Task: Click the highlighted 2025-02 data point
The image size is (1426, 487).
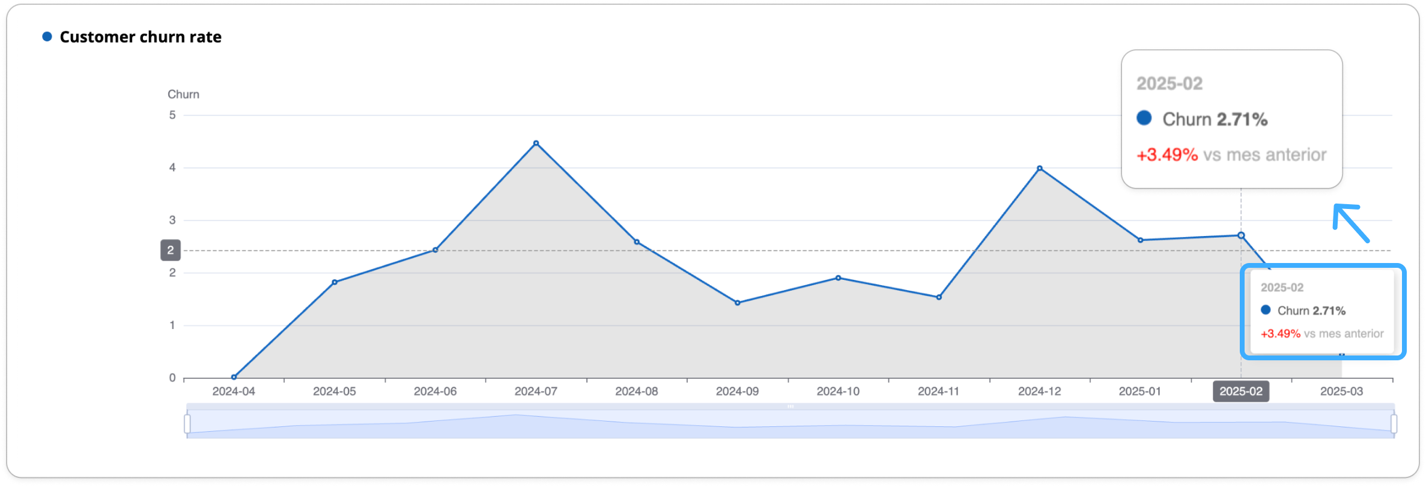Action: 1241,235
